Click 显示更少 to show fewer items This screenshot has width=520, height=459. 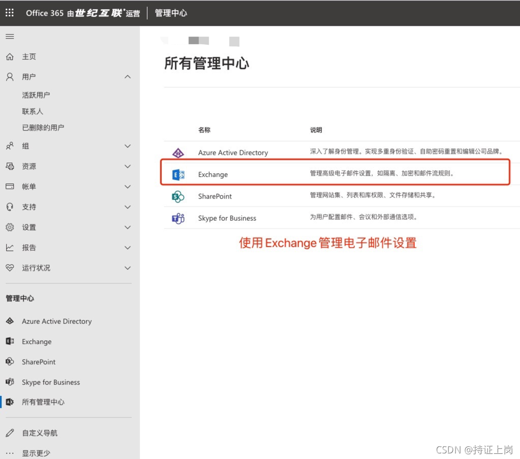pyautogui.click(x=36, y=453)
